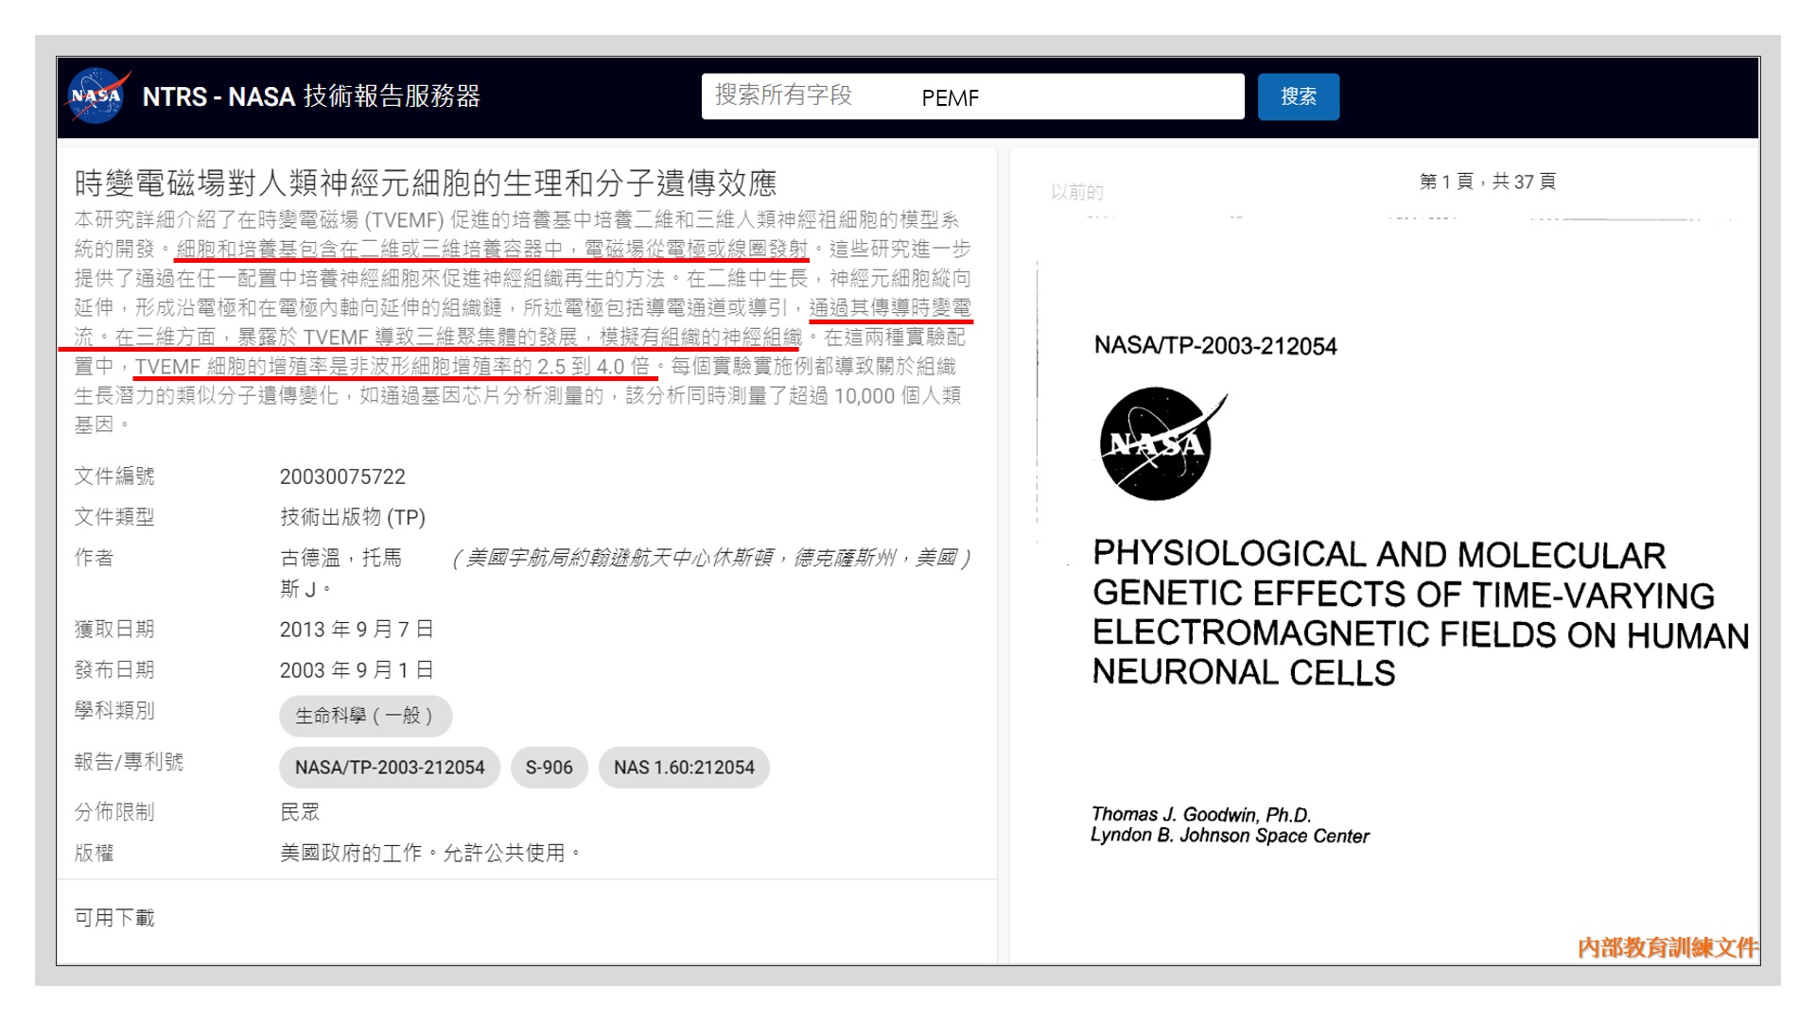Screen dimensions: 1816x1021
Task: Select the 生命科學（一般）subject chip
Action: tap(365, 716)
